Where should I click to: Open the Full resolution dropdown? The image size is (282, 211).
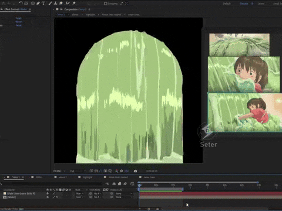[78, 171]
